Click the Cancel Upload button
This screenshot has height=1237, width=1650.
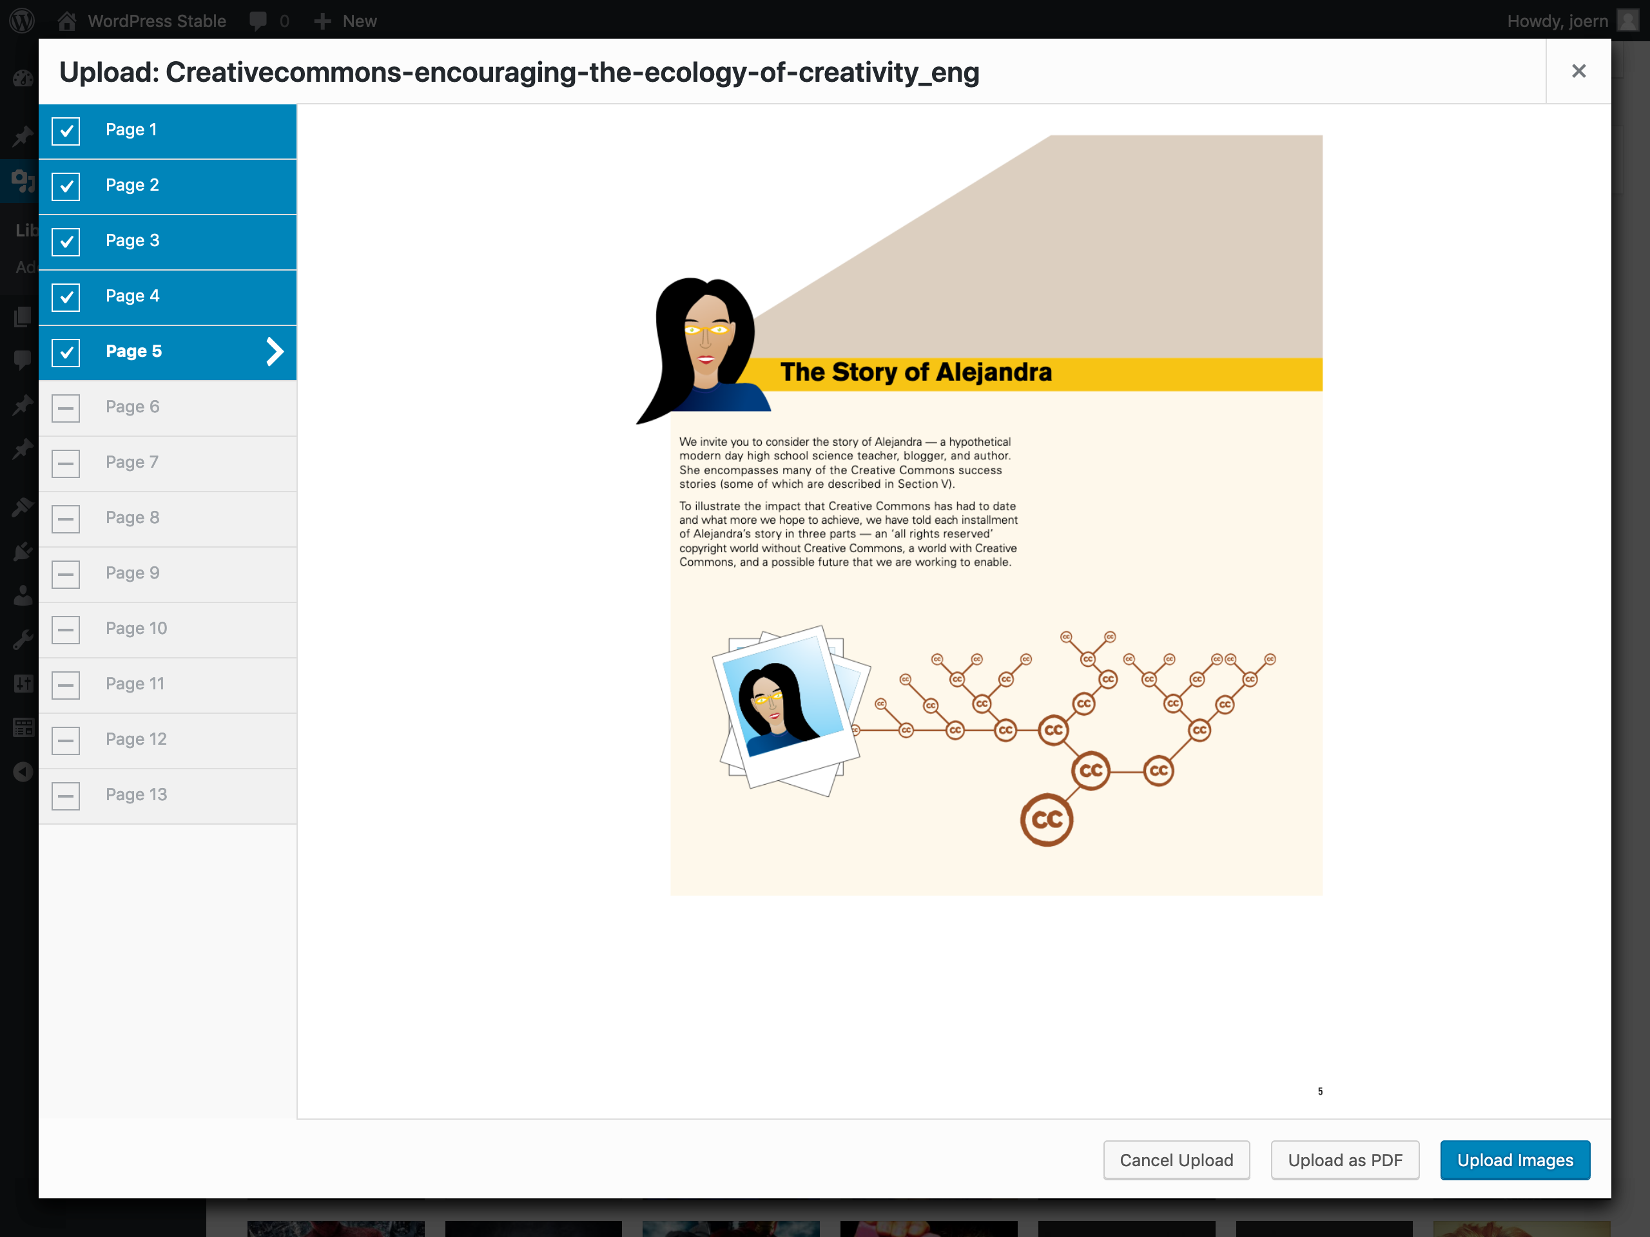pos(1176,1160)
